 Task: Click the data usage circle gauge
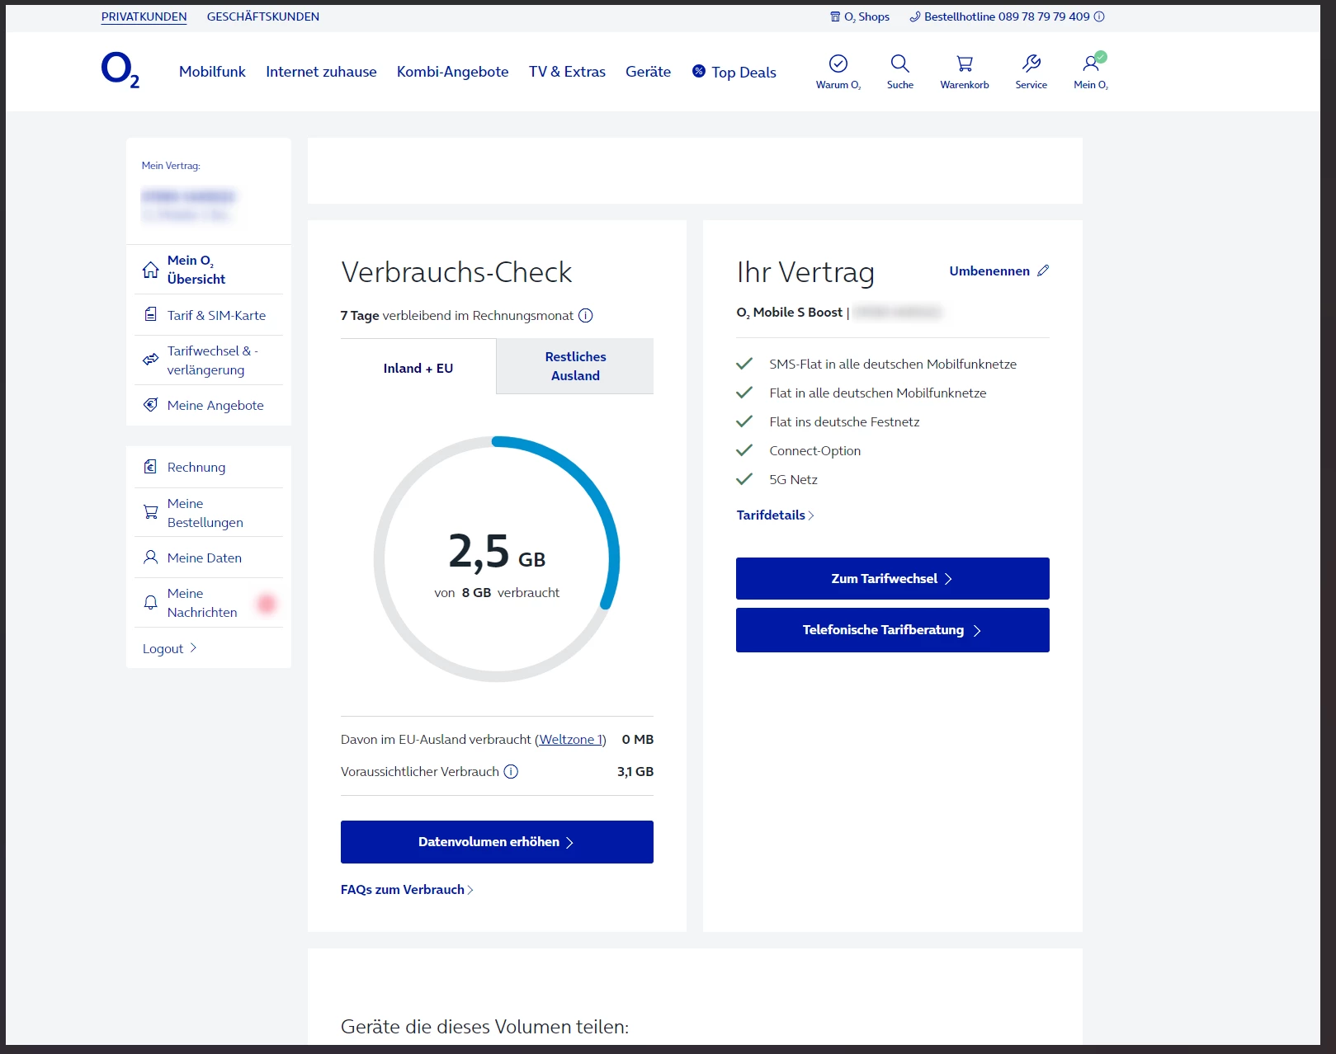[x=497, y=558]
